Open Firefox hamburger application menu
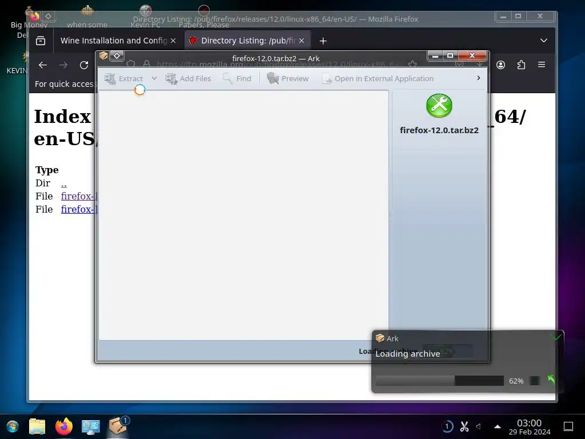Screen dimensions: 585x439 point(542,65)
